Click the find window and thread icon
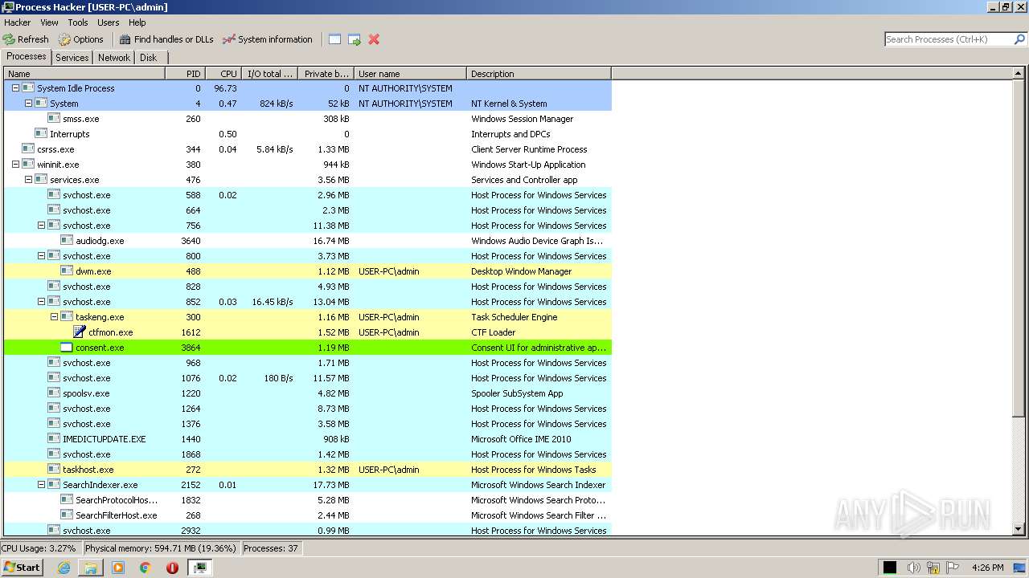 click(x=355, y=39)
